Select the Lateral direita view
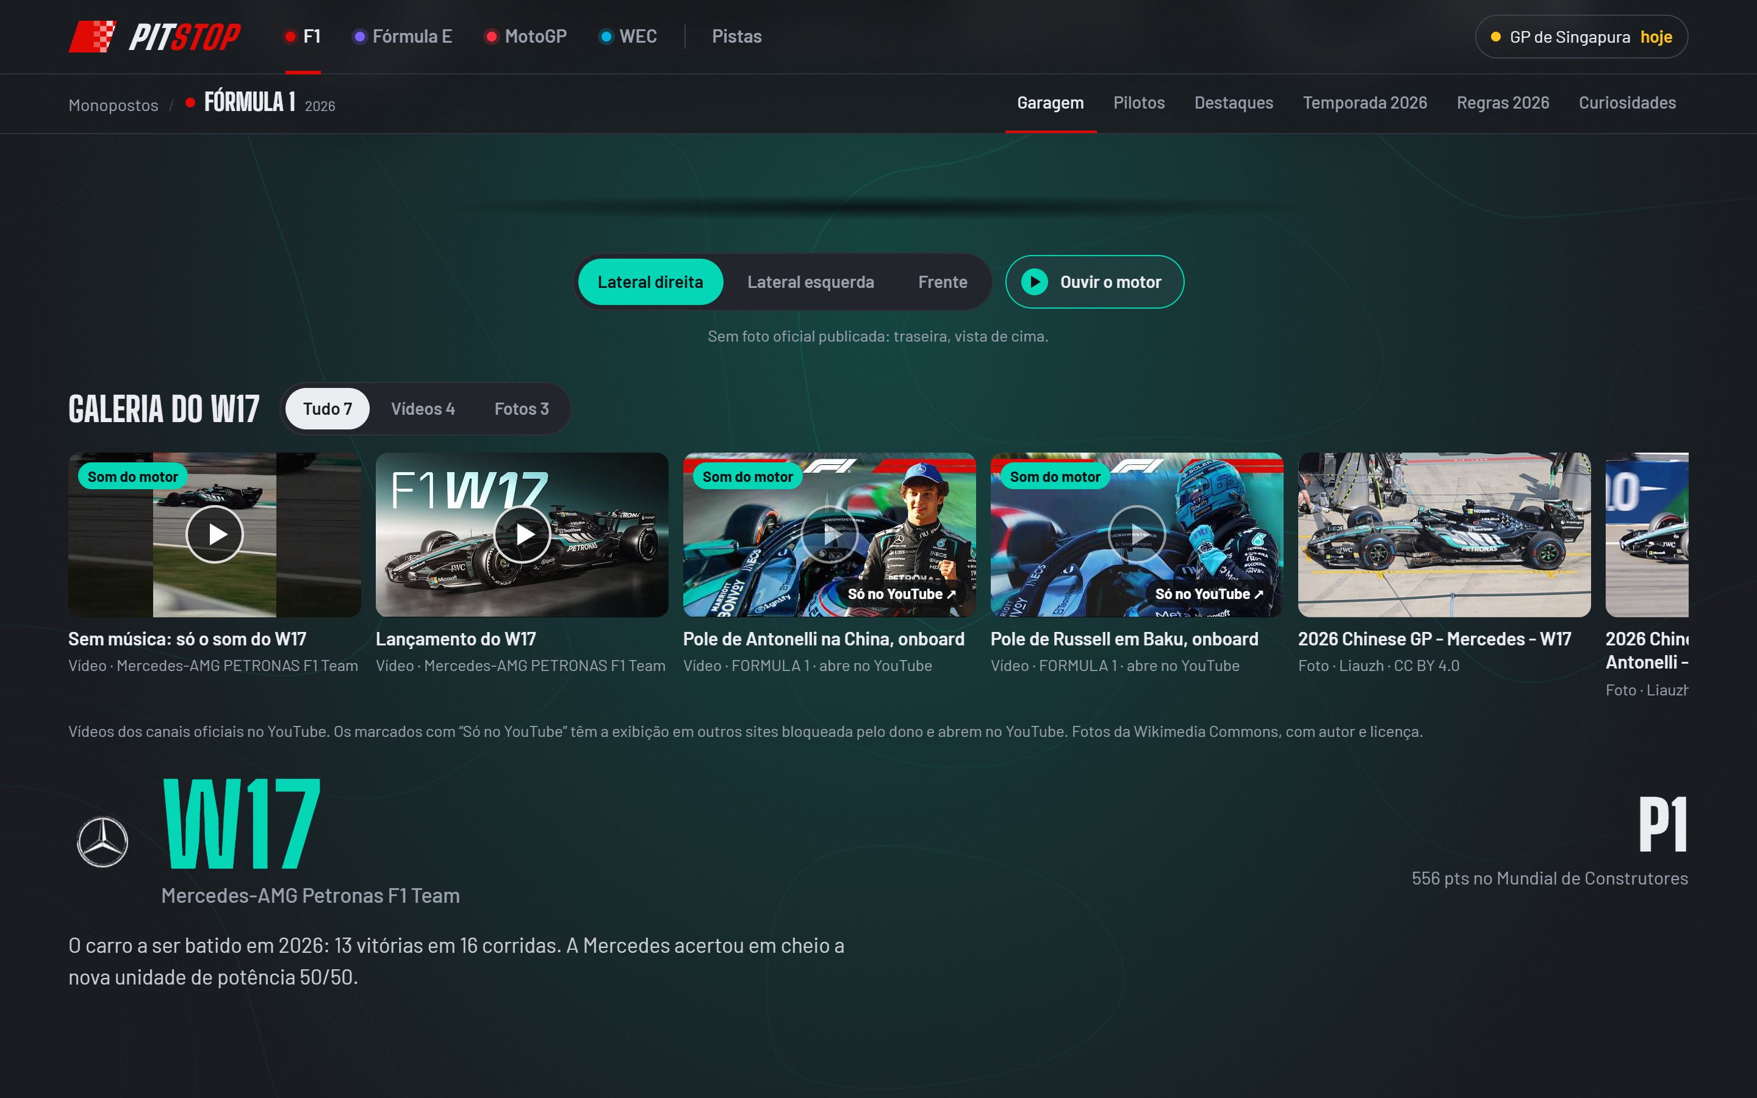Viewport: 1757px width, 1098px height. 650,282
